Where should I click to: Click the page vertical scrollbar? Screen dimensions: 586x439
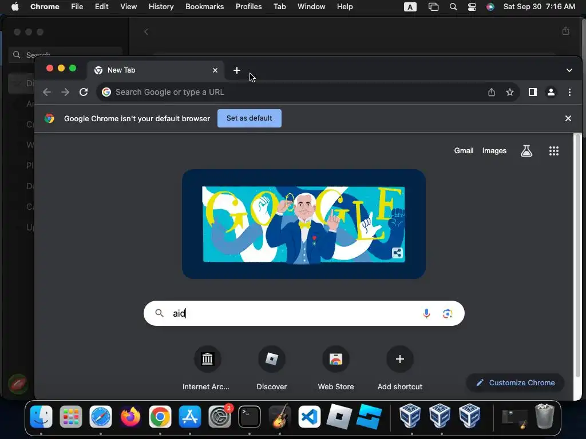click(x=578, y=255)
